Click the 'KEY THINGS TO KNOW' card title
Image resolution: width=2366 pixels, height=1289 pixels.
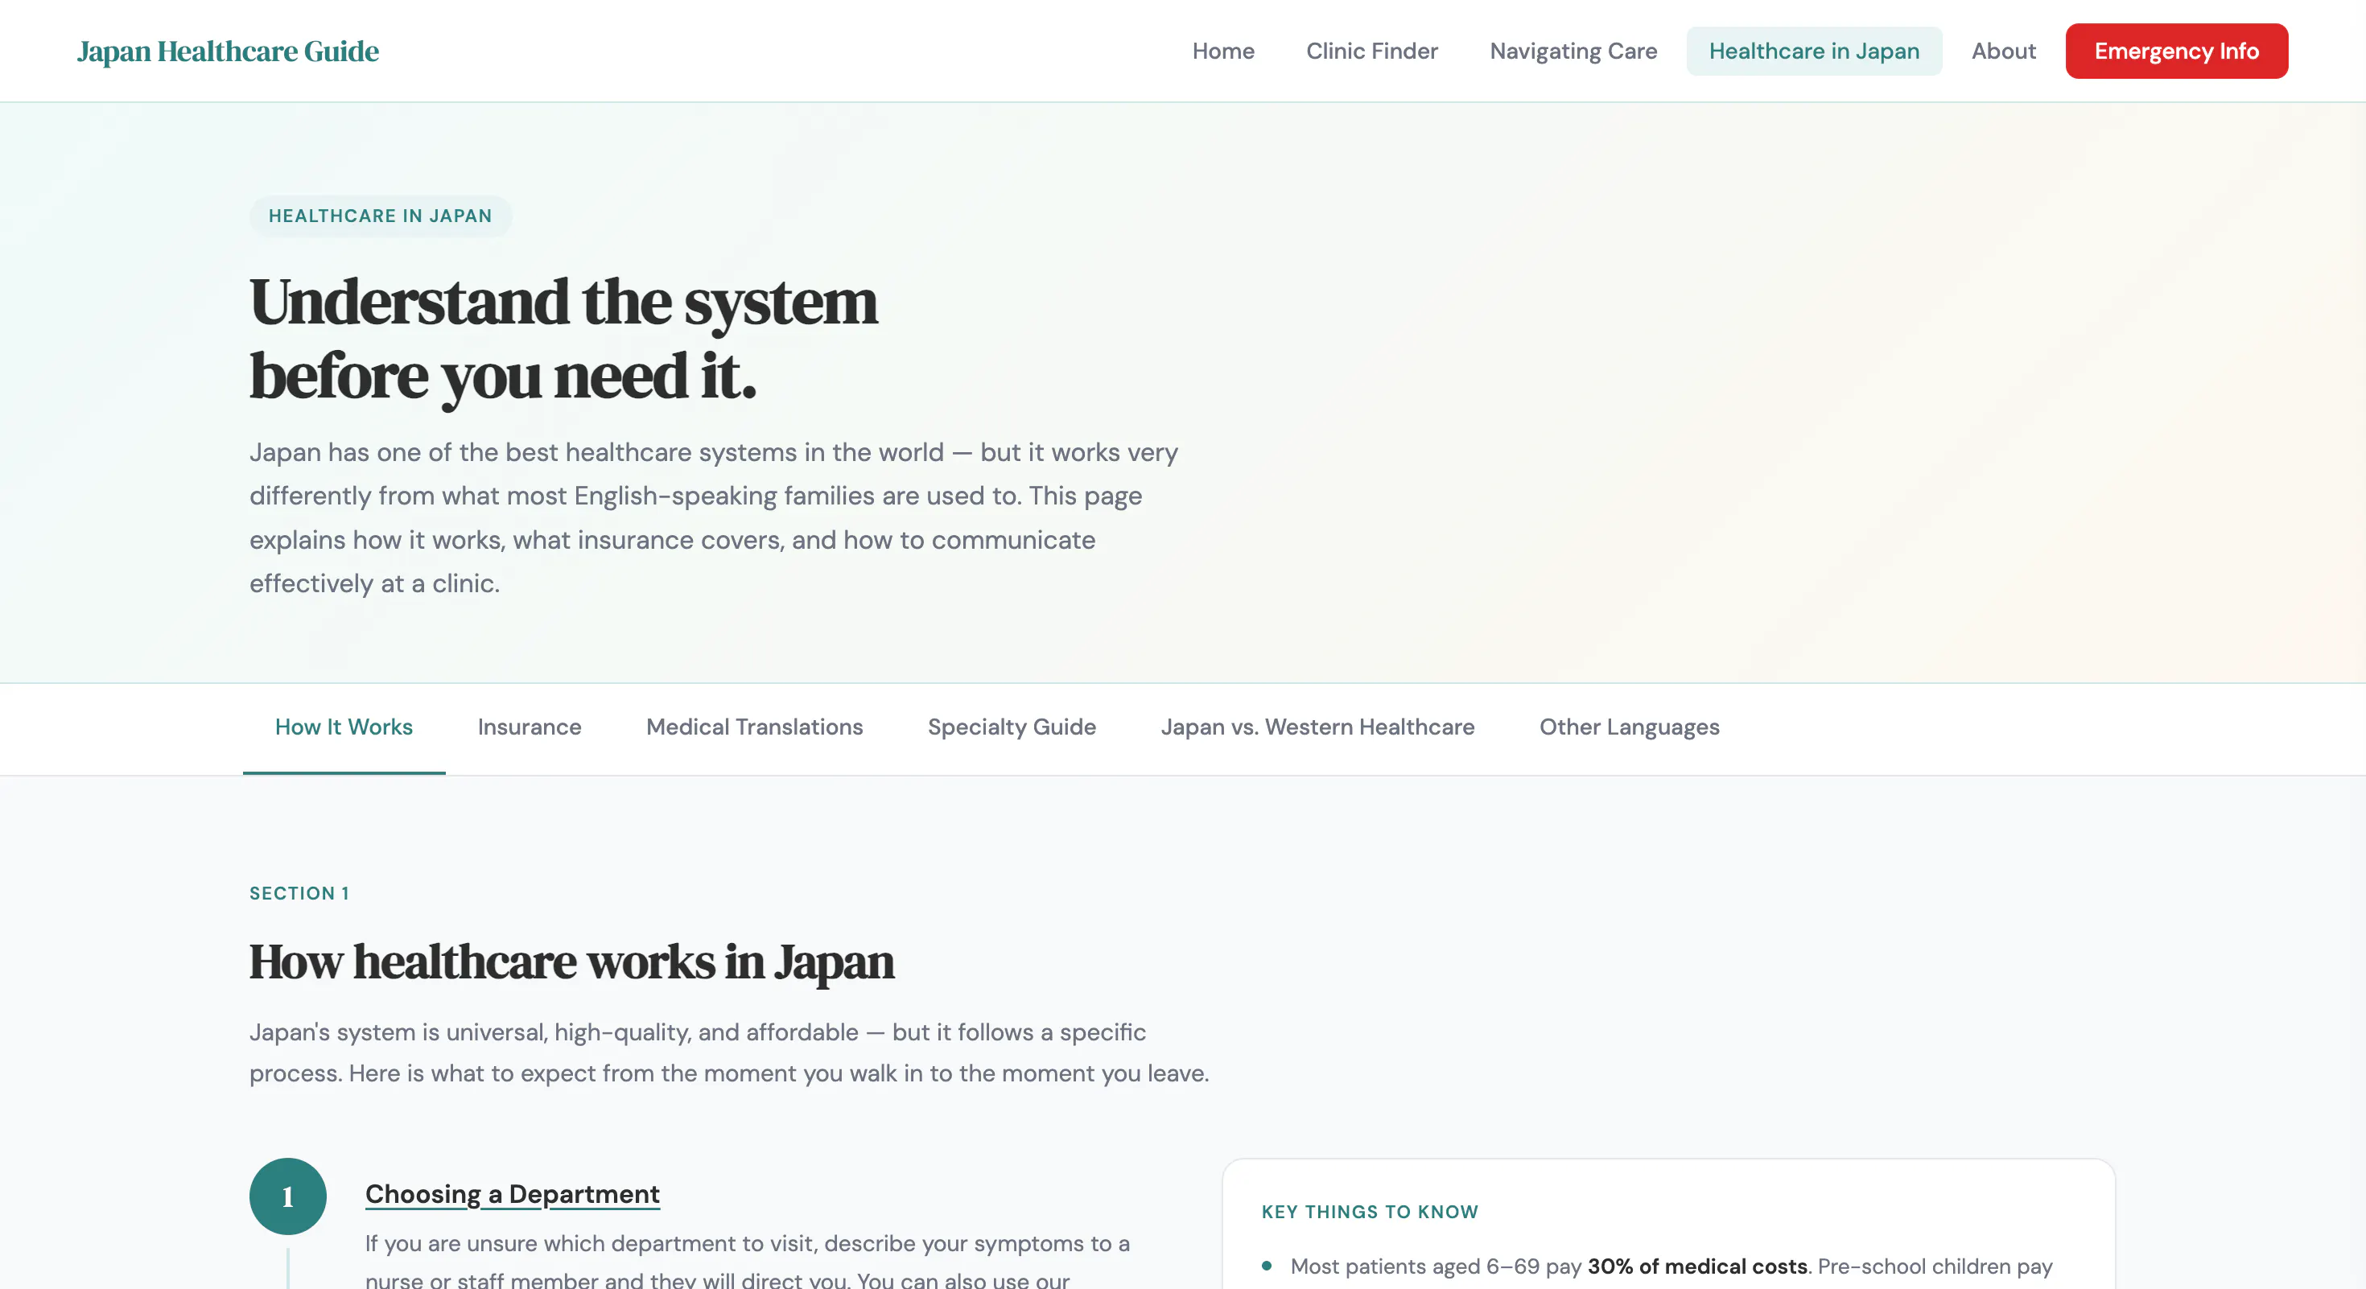coord(1370,1212)
